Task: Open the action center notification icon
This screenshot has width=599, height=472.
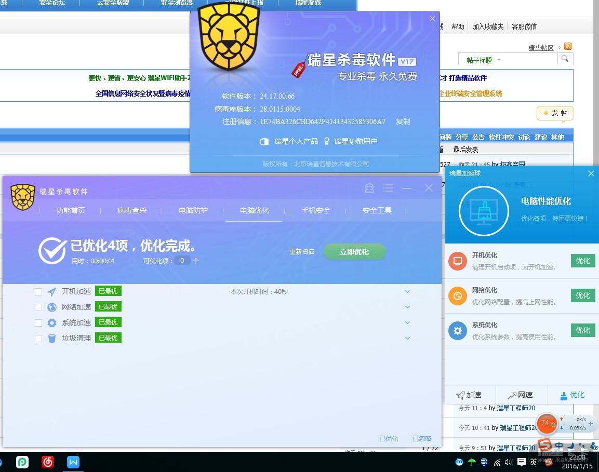Action: point(522,463)
